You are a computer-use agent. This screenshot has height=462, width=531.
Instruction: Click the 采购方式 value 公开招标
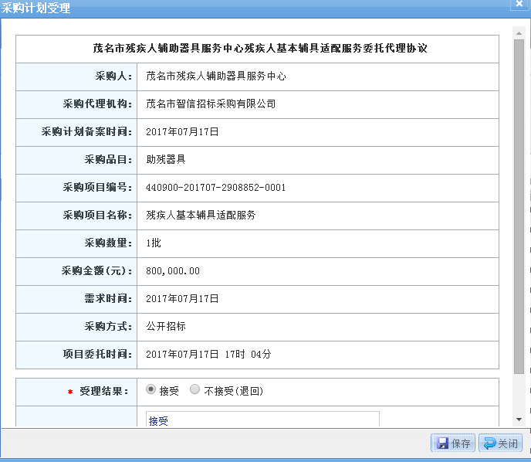(166, 327)
